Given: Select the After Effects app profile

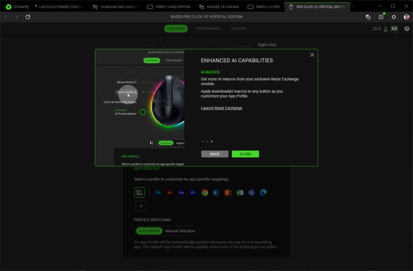Looking at the screenshot, I should pos(182,192).
